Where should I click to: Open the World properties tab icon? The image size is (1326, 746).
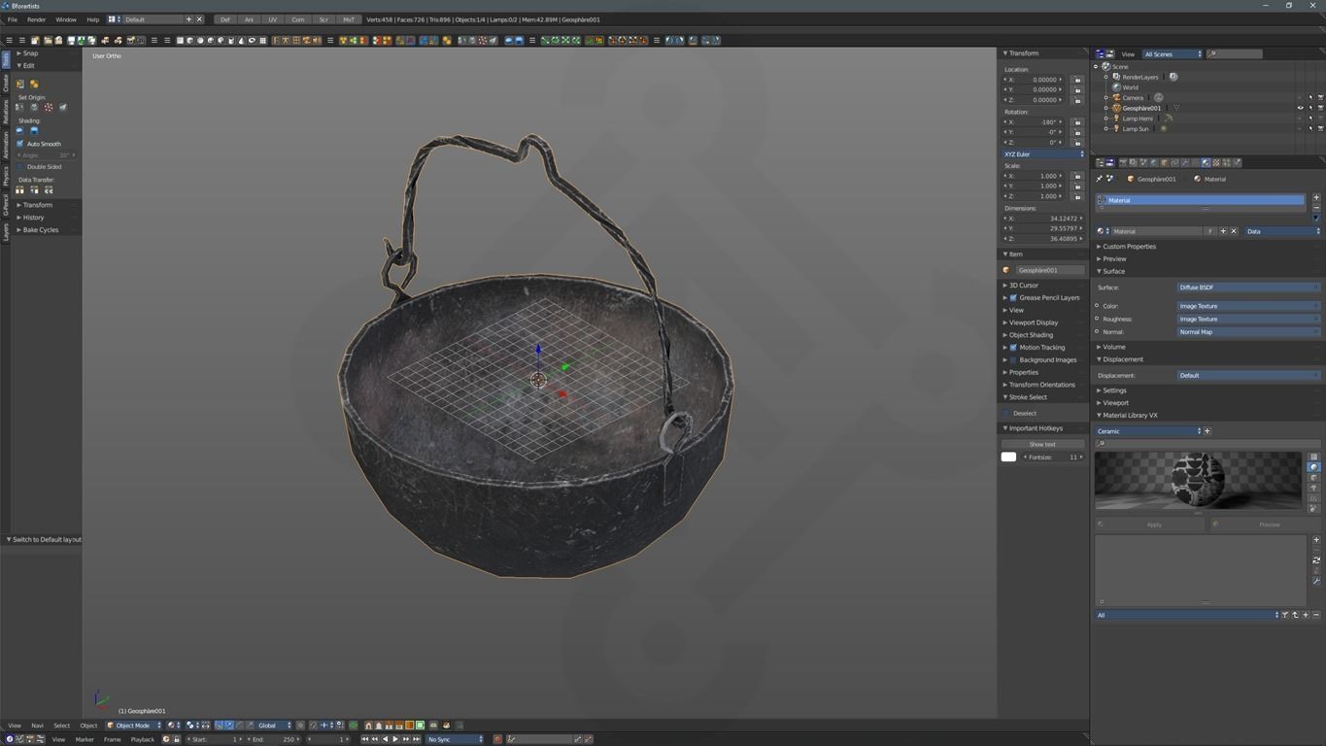tap(1154, 162)
